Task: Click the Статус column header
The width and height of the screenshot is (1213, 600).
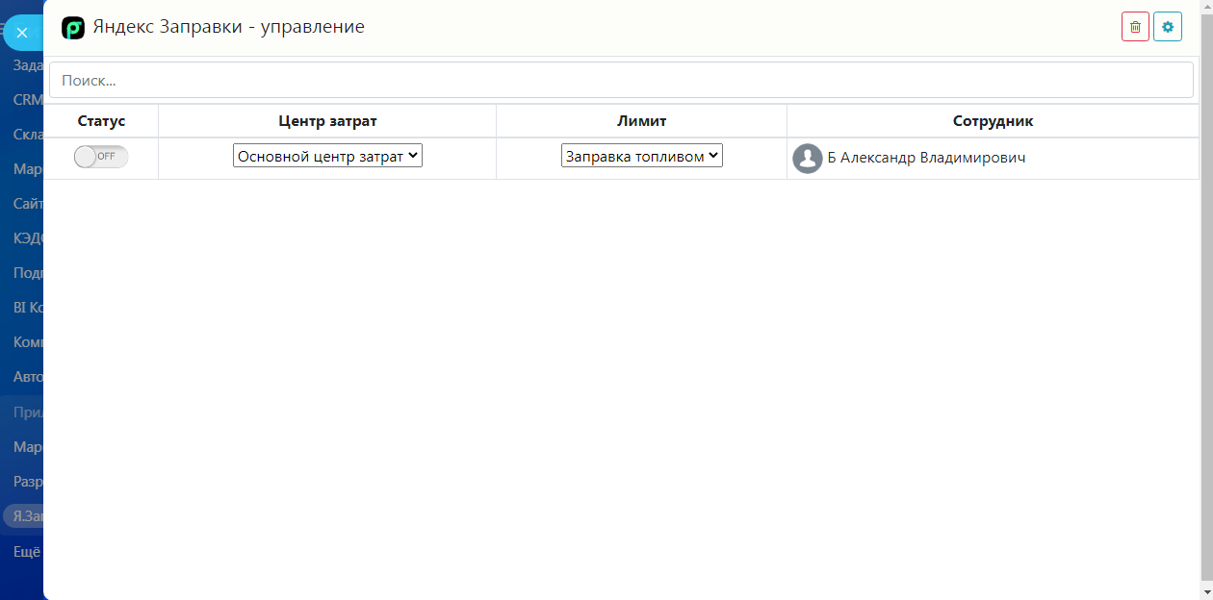Action: pyautogui.click(x=101, y=121)
